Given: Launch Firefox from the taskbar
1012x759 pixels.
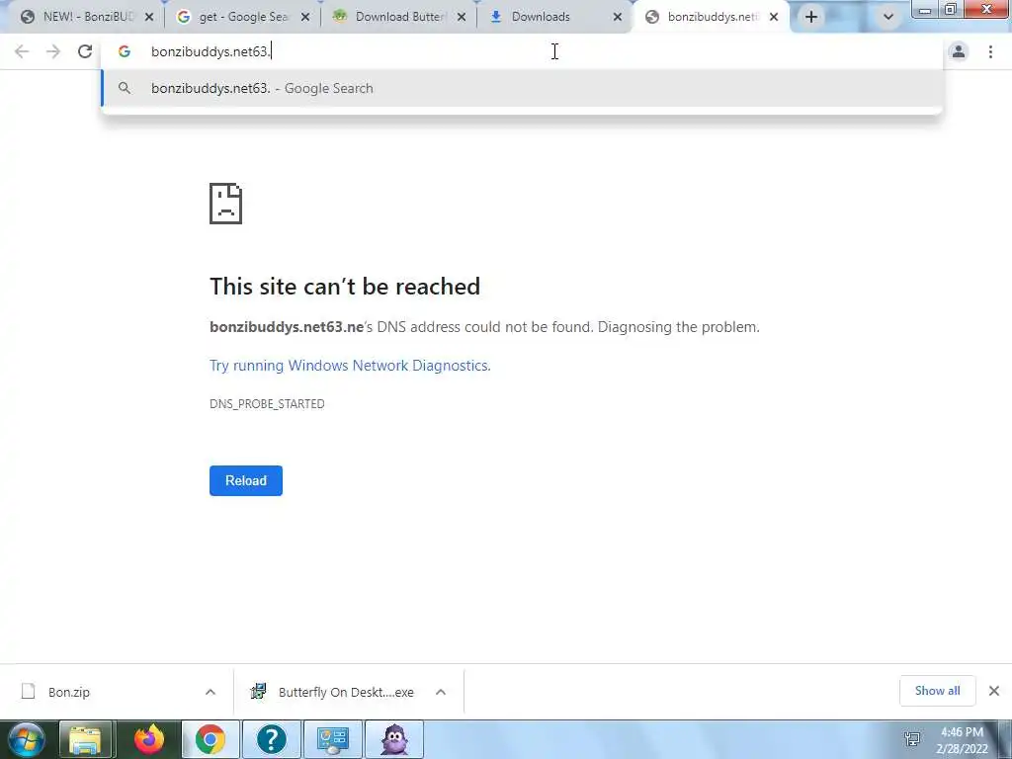Looking at the screenshot, I should [x=149, y=739].
